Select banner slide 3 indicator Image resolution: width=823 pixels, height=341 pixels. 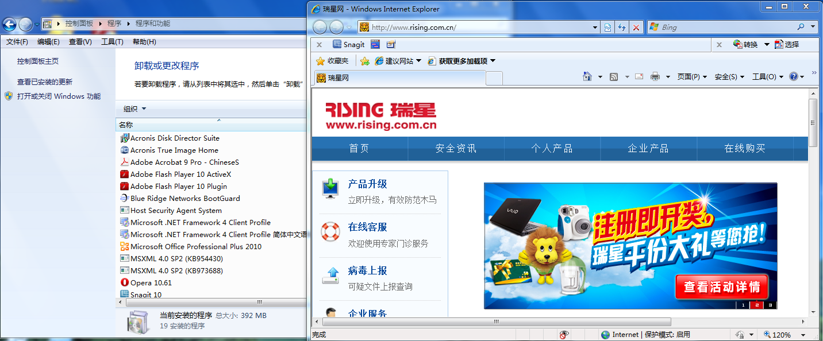pos(770,305)
